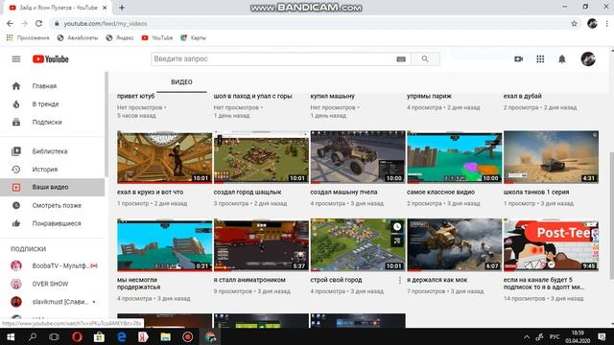Click title ехал в дубай
This screenshot has height=345, width=614.
point(523,96)
